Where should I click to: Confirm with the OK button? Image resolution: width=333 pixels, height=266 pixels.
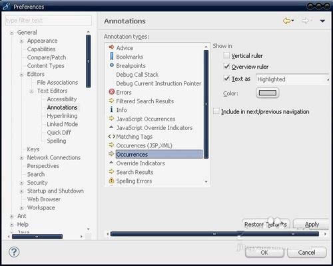[x=264, y=253]
